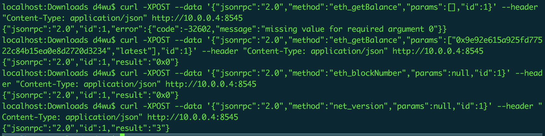Click 'eth_getBalance' in the first curl command
Screen dimensions: 545x136
click(x=365, y=7)
